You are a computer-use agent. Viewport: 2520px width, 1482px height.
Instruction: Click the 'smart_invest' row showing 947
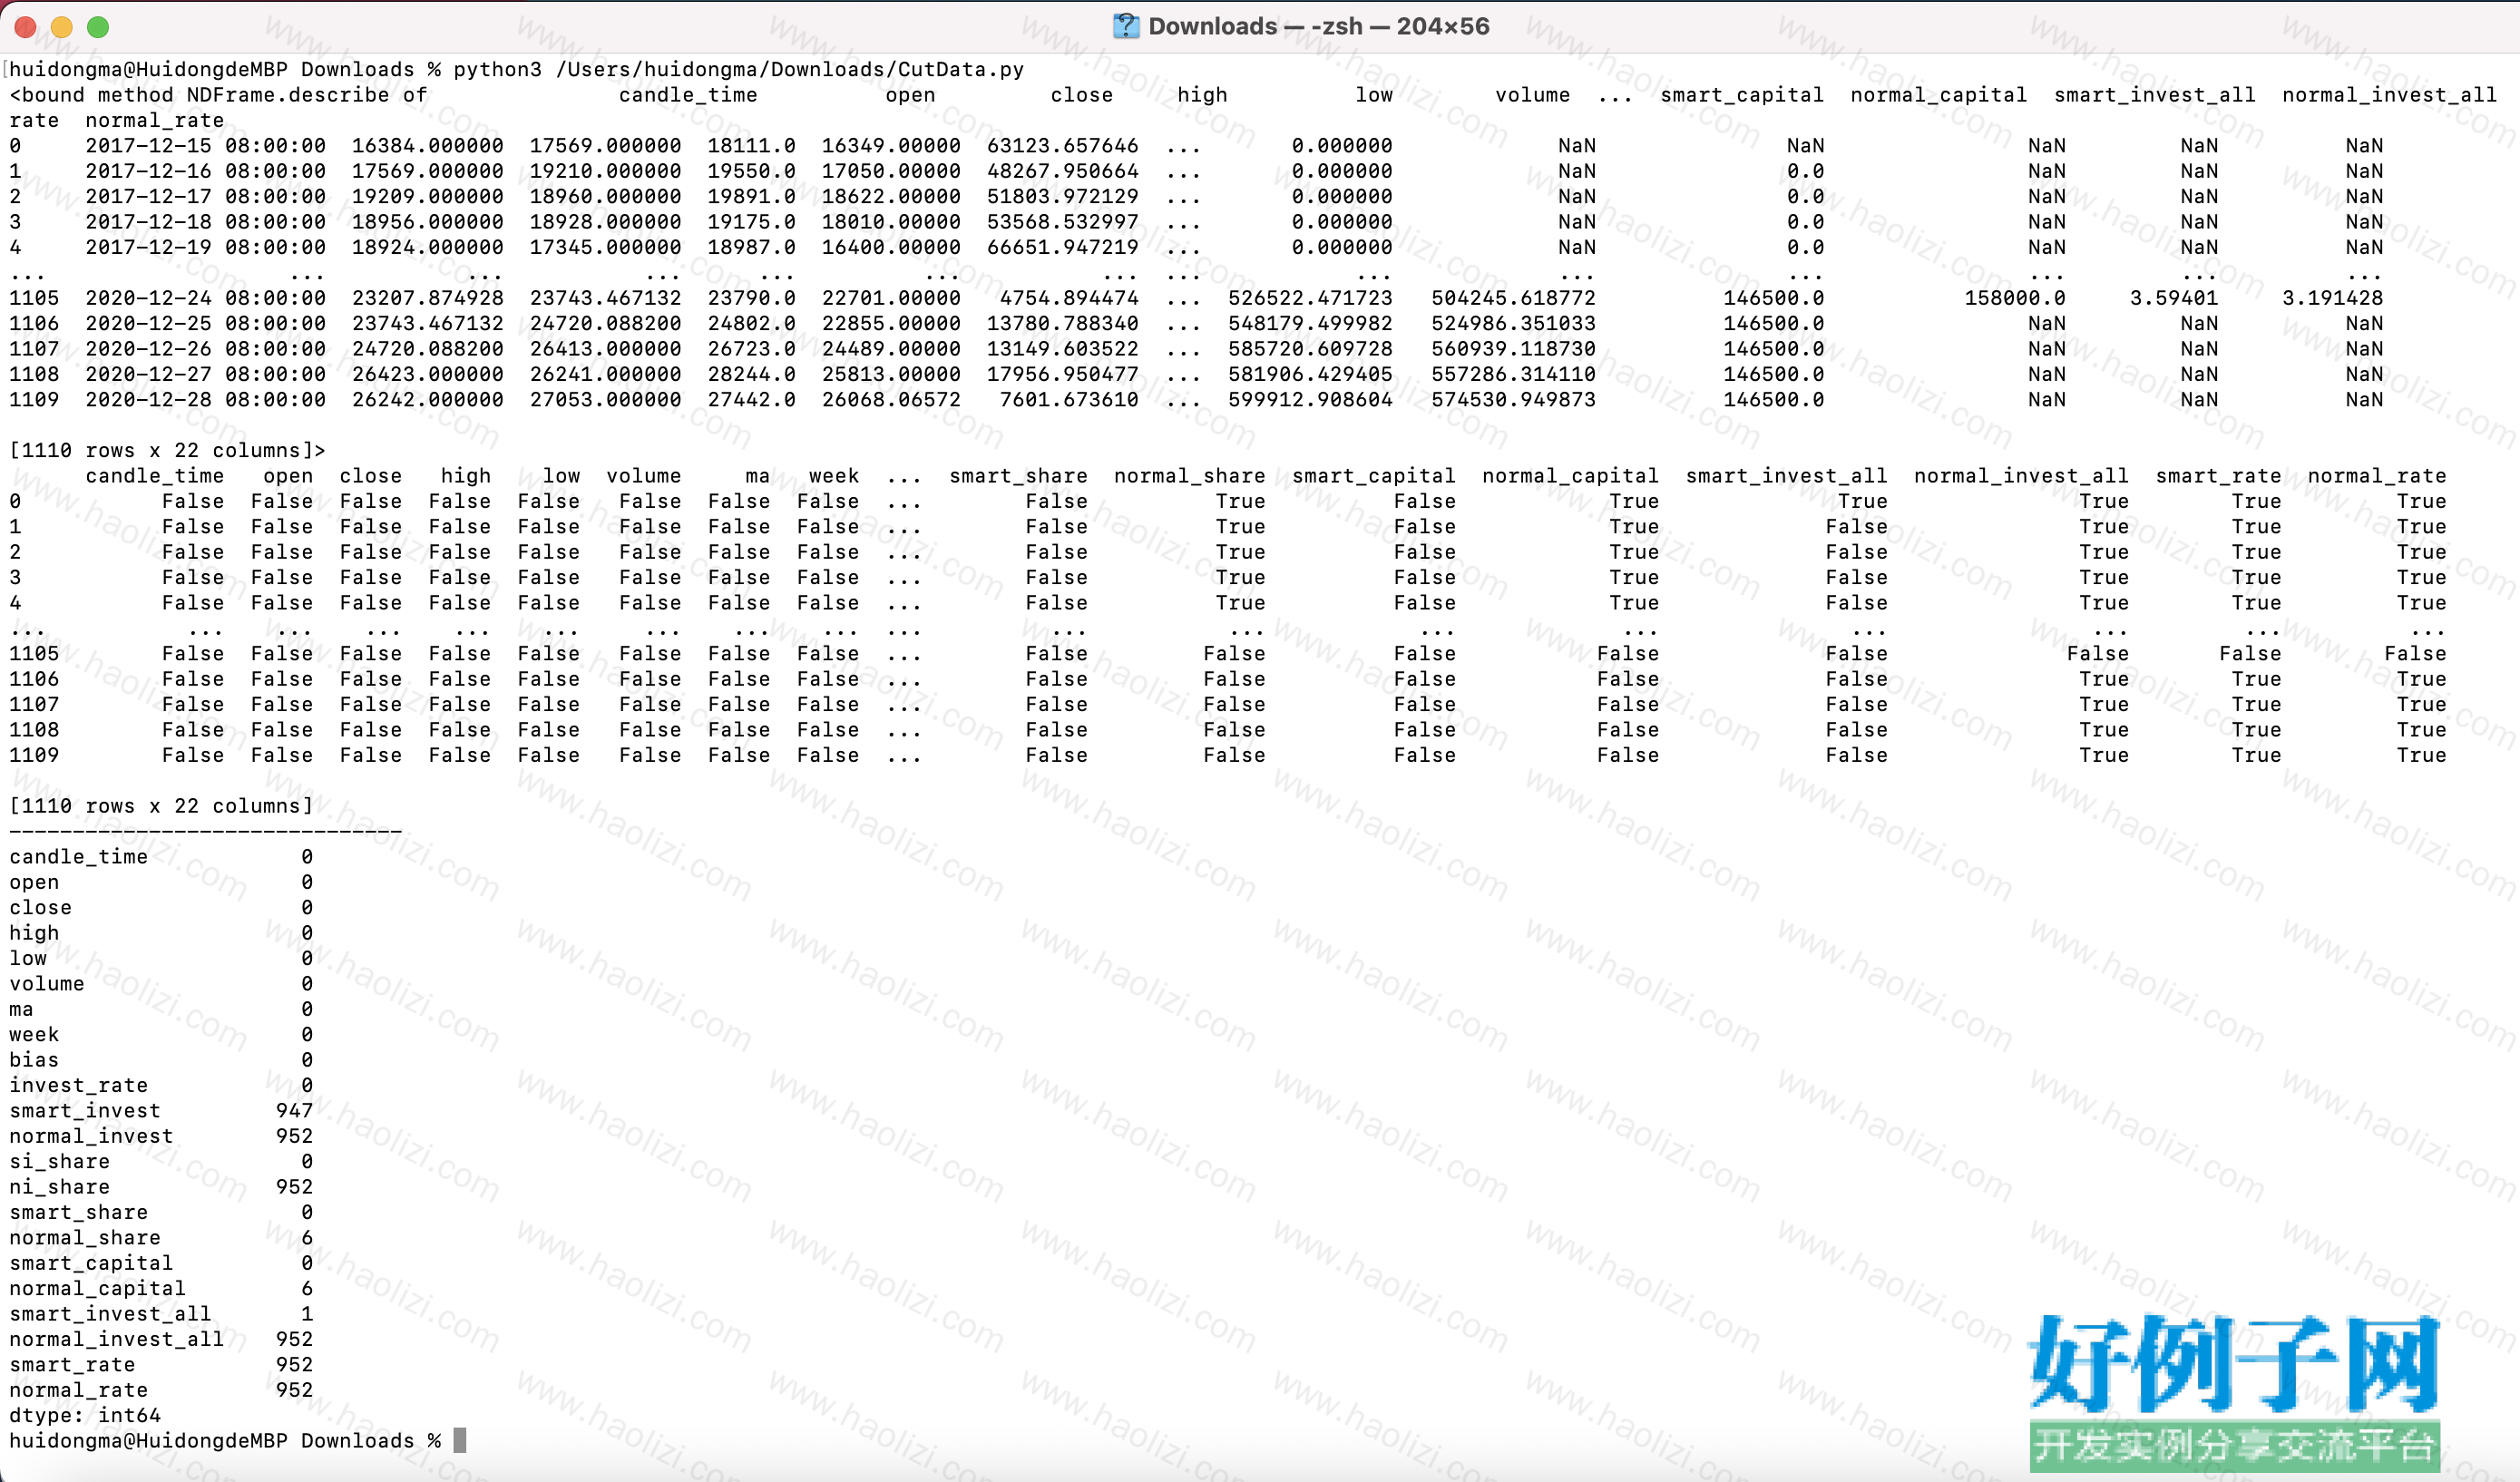[x=161, y=1111]
